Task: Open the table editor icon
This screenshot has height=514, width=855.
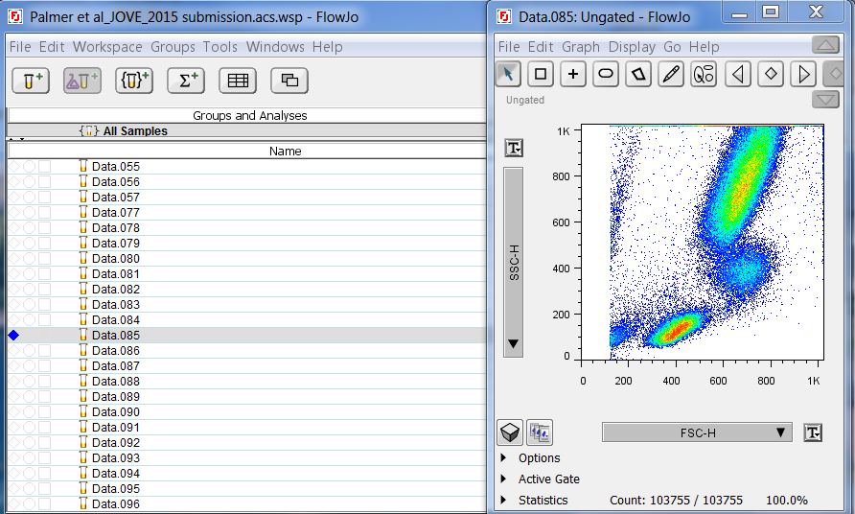Action: pyautogui.click(x=237, y=82)
